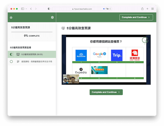This screenshot has height=126, width=164.
Task: Click the Complete and Continue button below the video
Action: pyautogui.click(x=106, y=92)
